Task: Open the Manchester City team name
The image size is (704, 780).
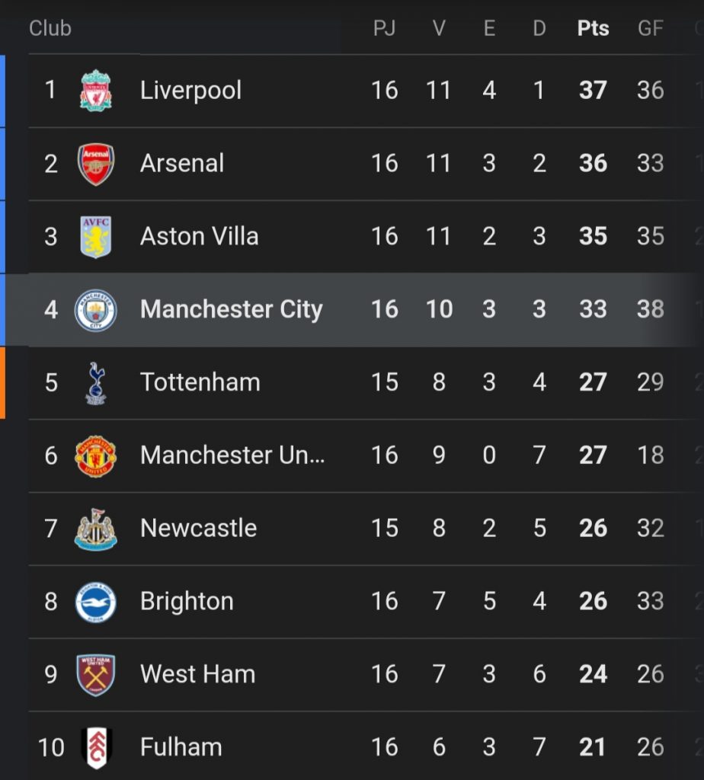Action: (232, 309)
